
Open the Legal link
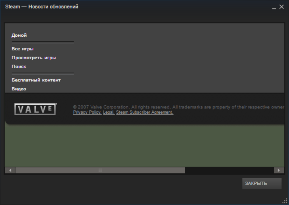click(x=109, y=112)
